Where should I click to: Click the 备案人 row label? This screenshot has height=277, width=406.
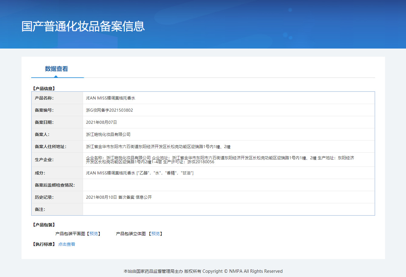point(42,134)
